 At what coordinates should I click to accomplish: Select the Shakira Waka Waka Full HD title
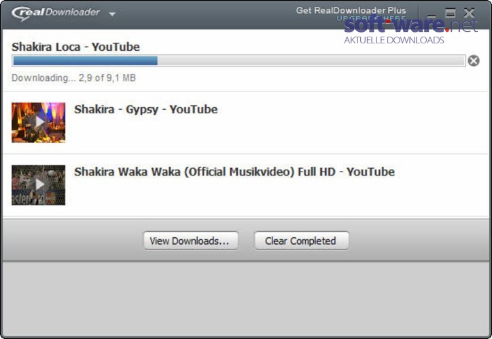tap(234, 172)
